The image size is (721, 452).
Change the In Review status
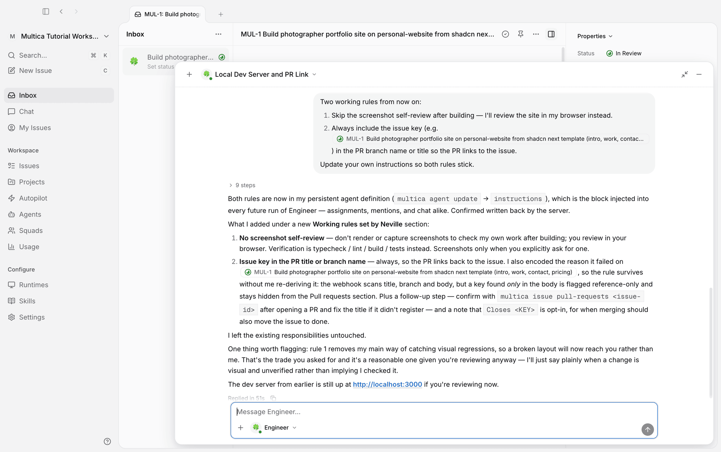[624, 53]
